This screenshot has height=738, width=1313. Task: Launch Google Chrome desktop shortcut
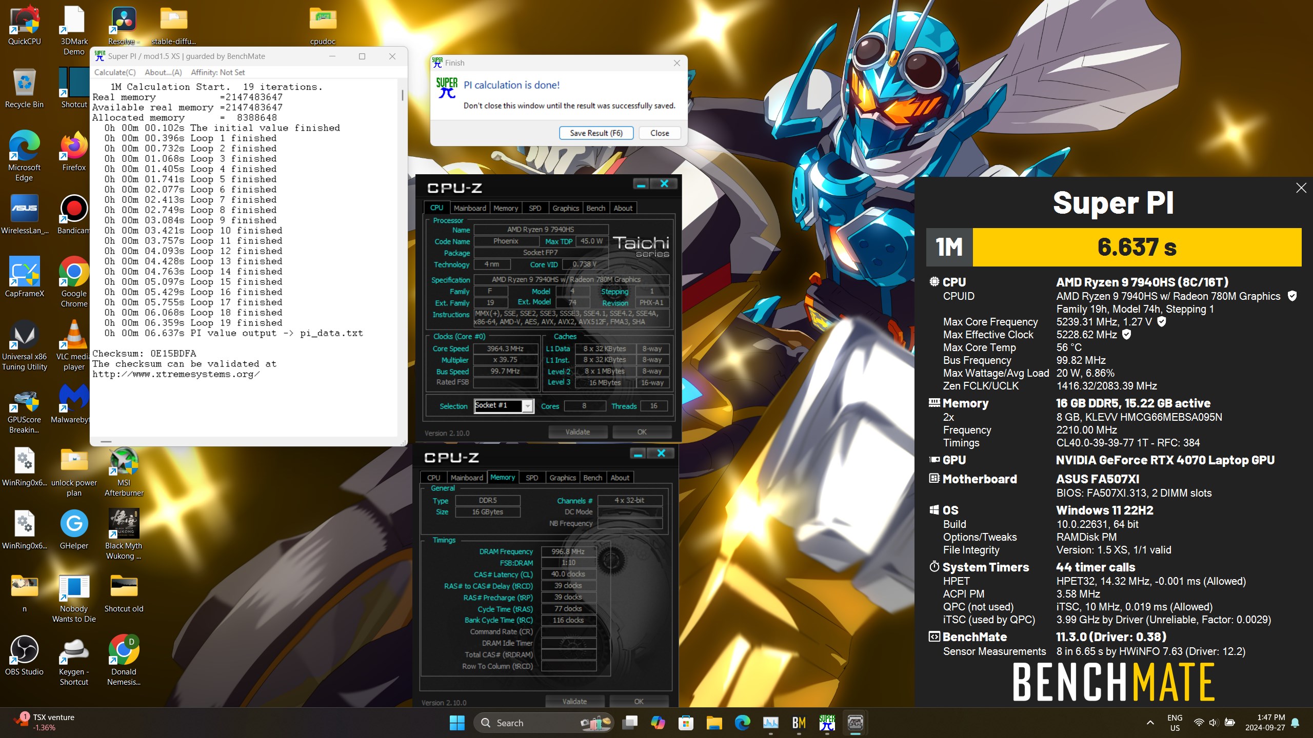point(74,282)
